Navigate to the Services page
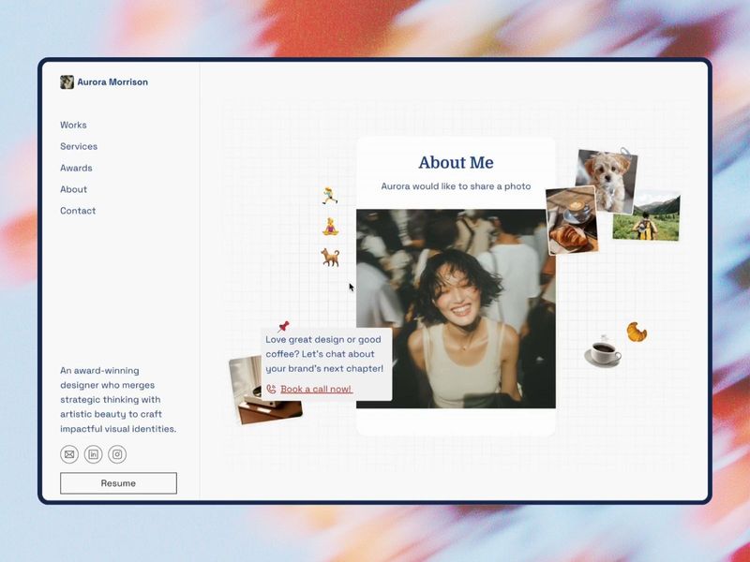This screenshot has width=750, height=562. (x=79, y=146)
